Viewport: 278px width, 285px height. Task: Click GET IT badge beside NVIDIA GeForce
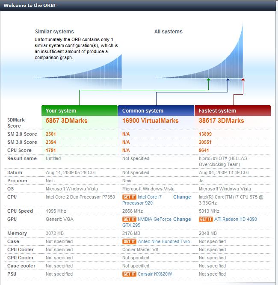(129, 219)
